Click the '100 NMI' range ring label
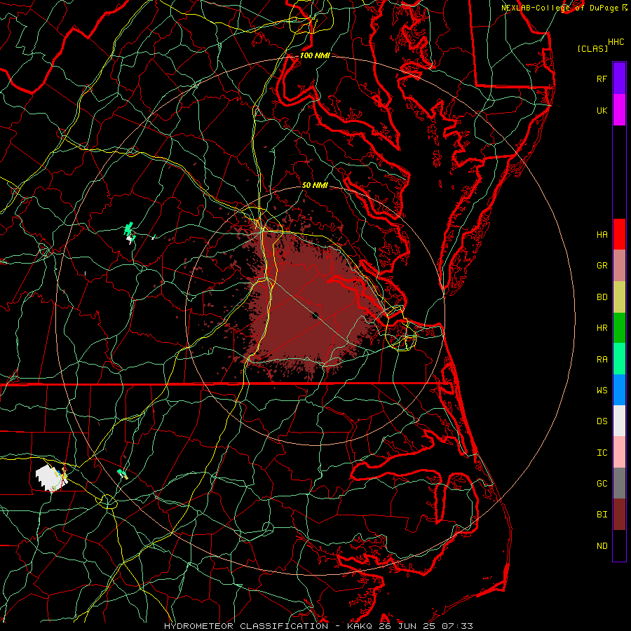 click(x=315, y=55)
